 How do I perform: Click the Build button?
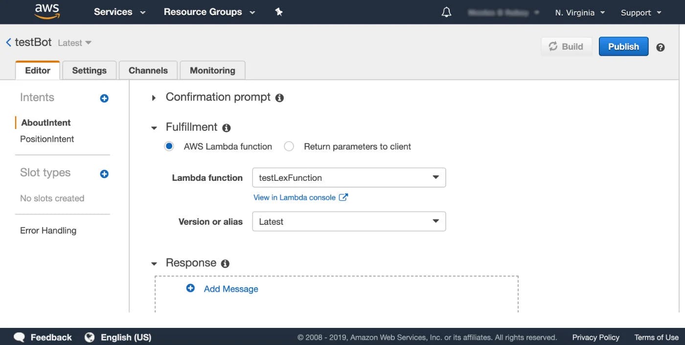pos(566,46)
